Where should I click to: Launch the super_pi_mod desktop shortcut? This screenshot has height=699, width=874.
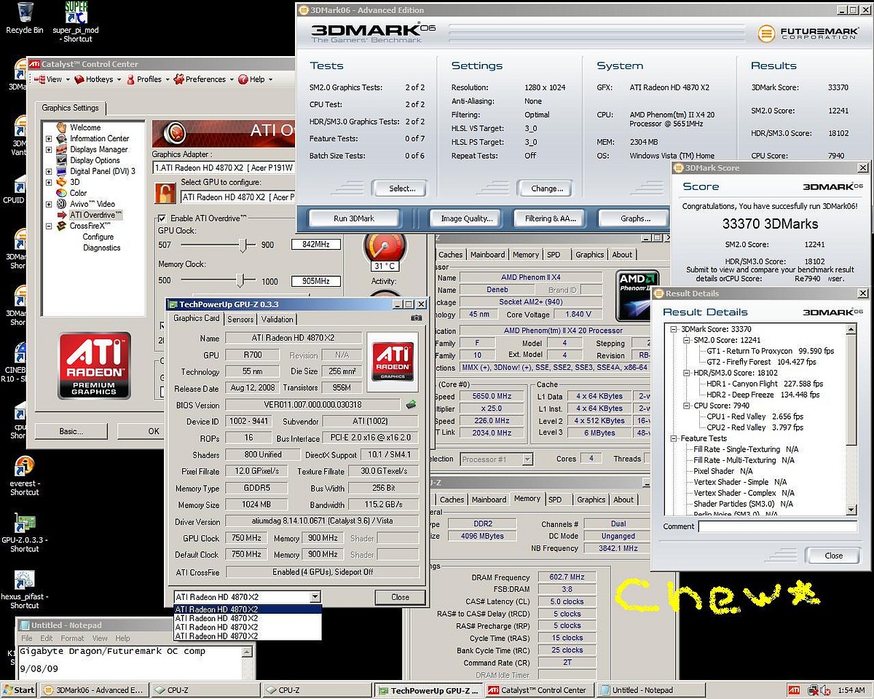(76, 22)
